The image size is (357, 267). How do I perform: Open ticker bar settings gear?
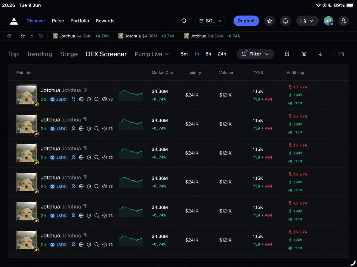(x=9, y=36)
